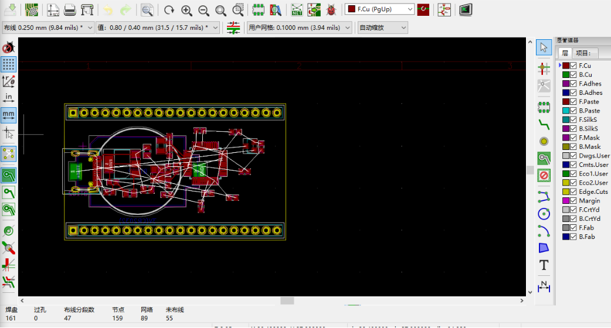Image resolution: width=611 pixels, height=328 pixels.
Task: Toggle grid display on left toolbar
Action: tap(9, 64)
